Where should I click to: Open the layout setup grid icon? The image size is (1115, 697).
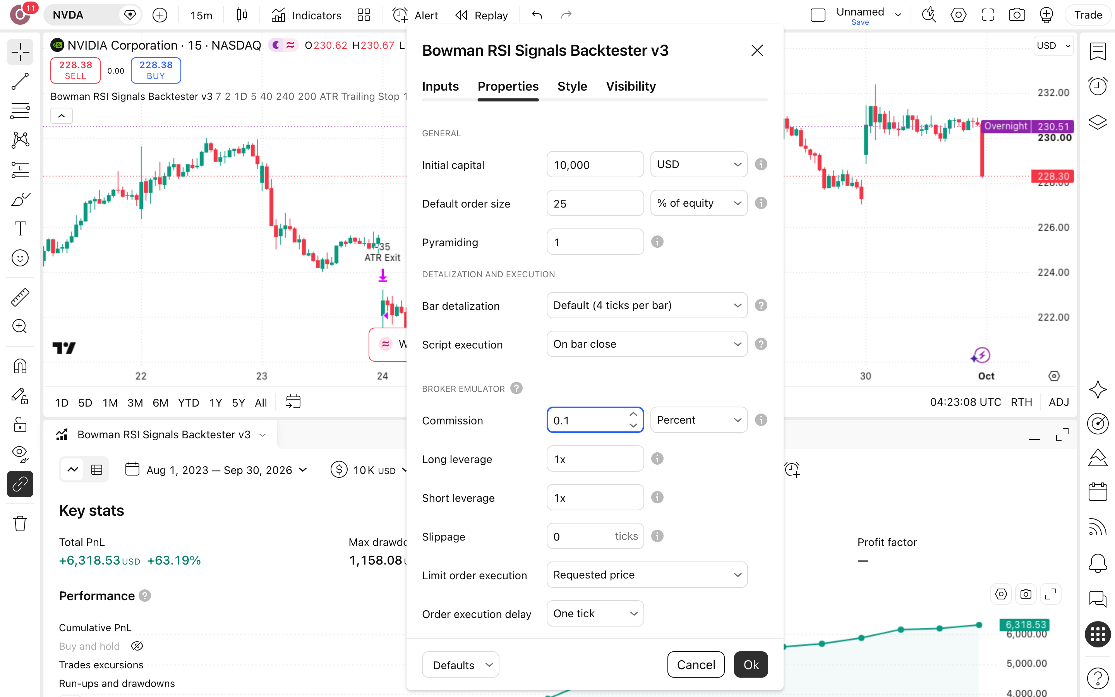point(364,15)
